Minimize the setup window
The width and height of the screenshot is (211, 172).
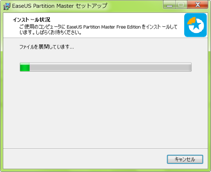pyautogui.click(x=170, y=5)
